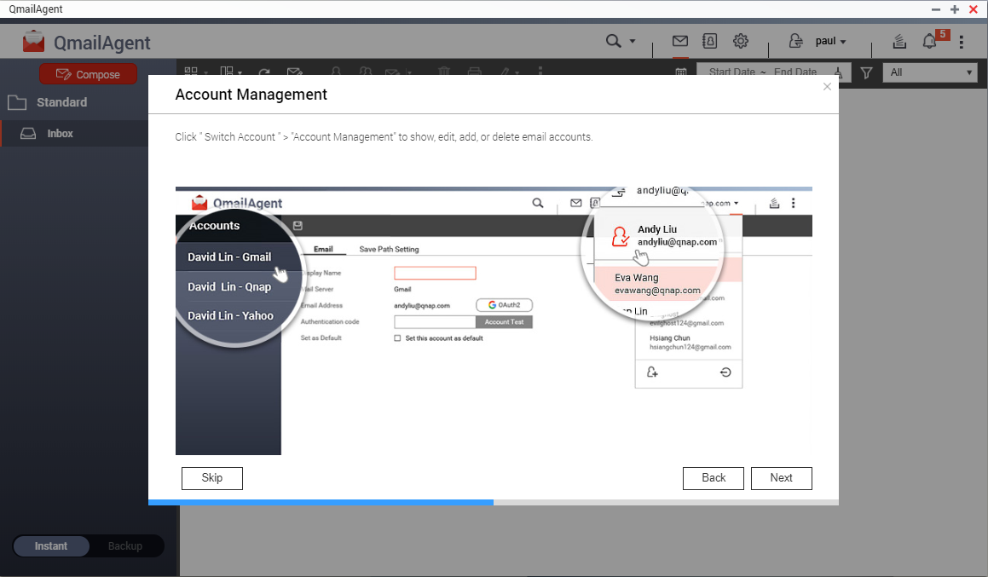Switch to Backup mode
This screenshot has height=577, width=988.
pyautogui.click(x=125, y=546)
